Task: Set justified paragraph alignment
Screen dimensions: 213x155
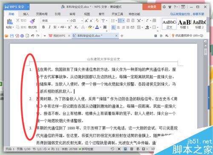Action: click(128, 27)
